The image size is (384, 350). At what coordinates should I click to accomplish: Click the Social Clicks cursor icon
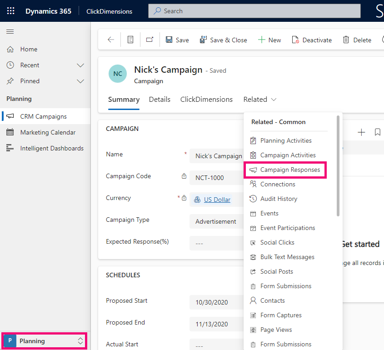tap(253, 243)
